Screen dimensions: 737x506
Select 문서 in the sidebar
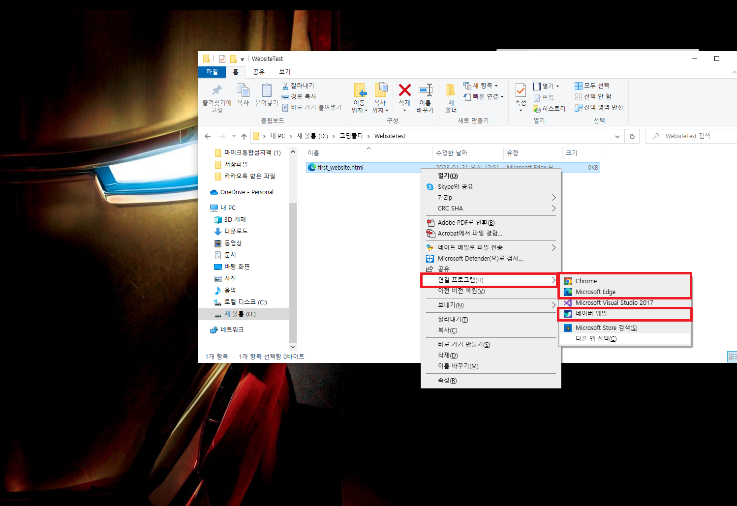(x=225, y=255)
